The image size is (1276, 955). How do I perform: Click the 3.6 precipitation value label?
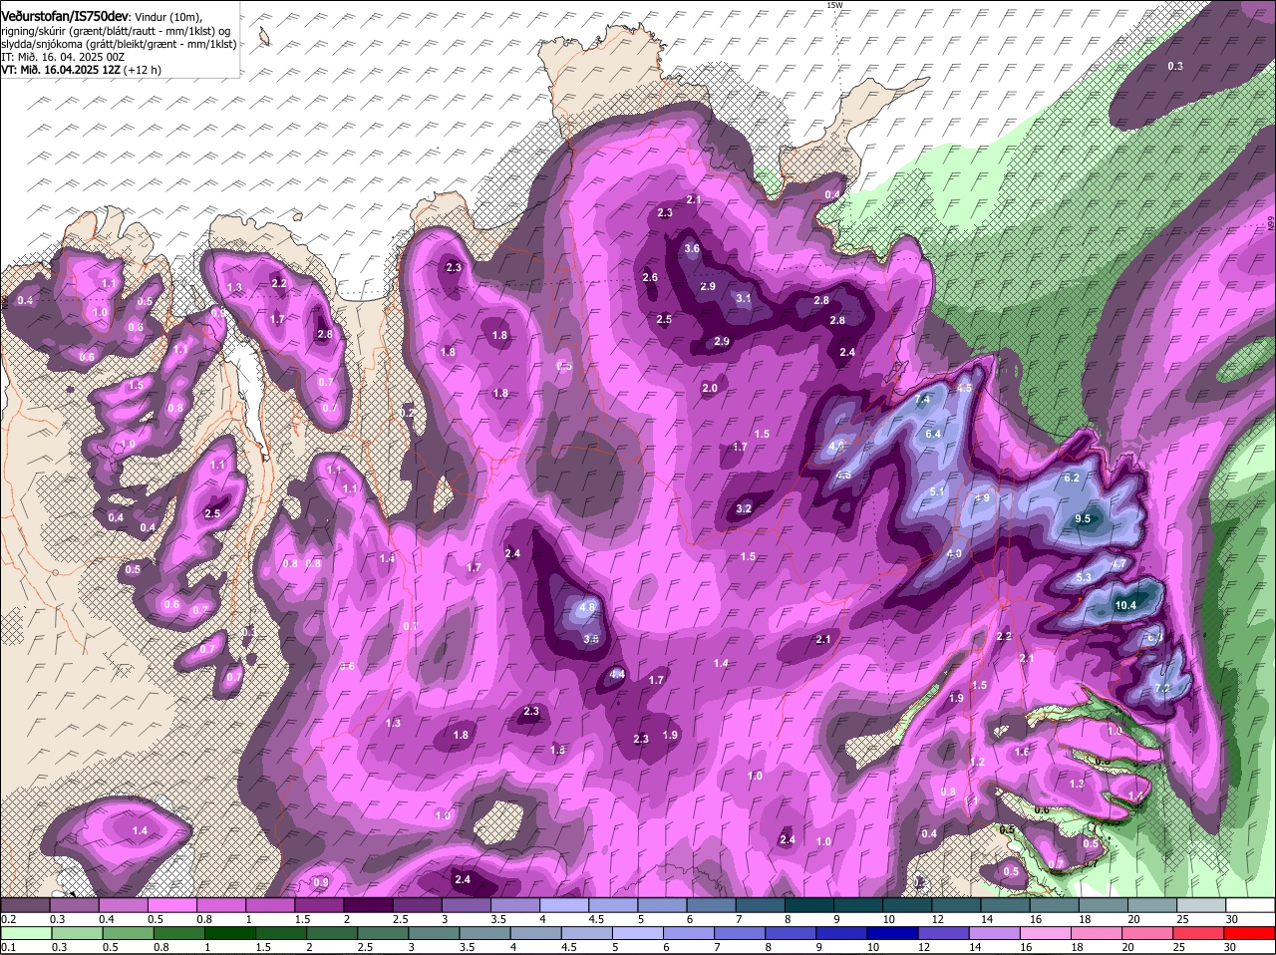pos(693,248)
